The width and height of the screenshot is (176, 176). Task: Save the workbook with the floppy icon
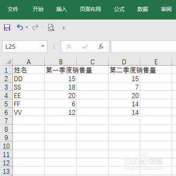point(7,27)
